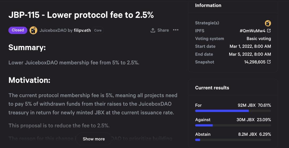This screenshot has width=289, height=148.
Task: Click the Core badge next to the author
Action: (x=98, y=30)
